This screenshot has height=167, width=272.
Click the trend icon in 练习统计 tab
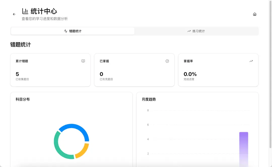189,31
